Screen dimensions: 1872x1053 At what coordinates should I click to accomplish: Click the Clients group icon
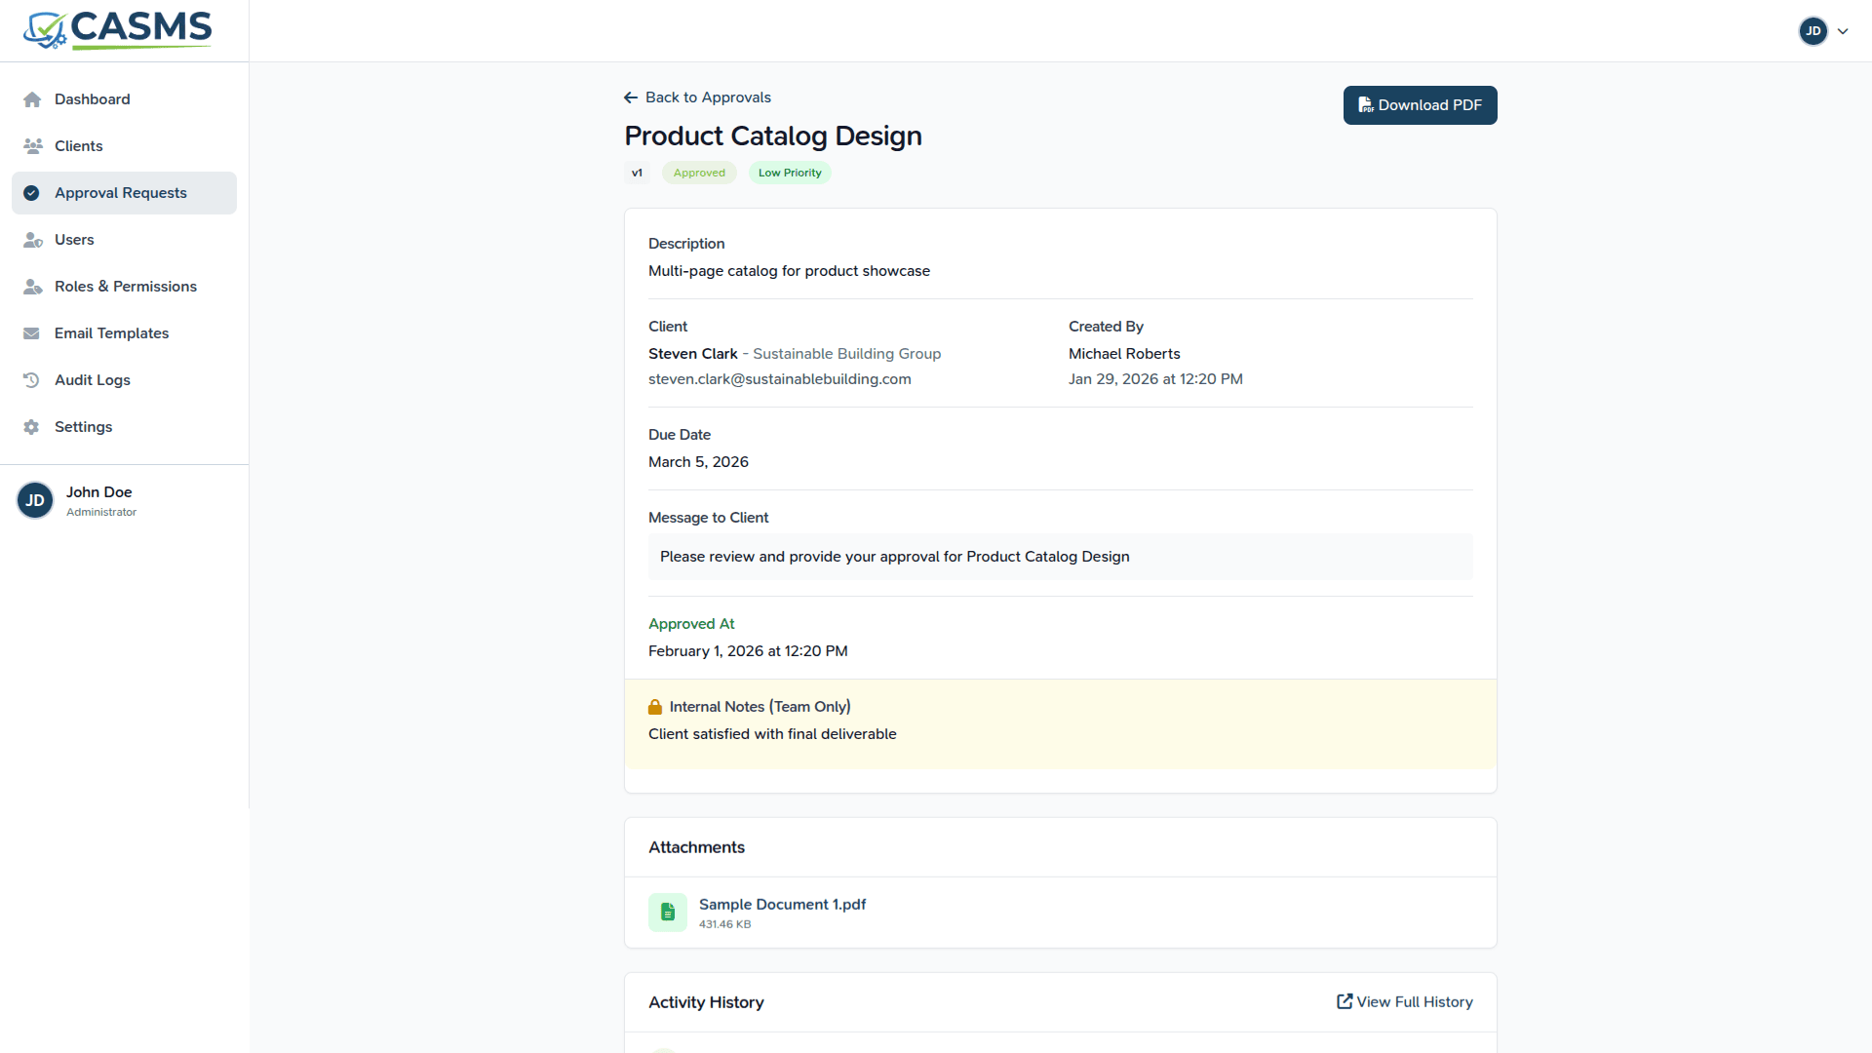(x=32, y=146)
